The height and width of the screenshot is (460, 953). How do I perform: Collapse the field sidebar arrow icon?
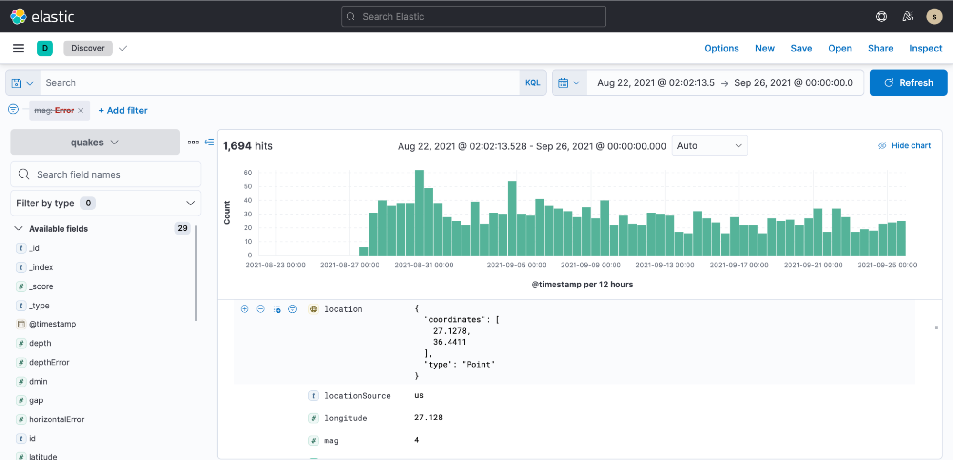point(209,142)
